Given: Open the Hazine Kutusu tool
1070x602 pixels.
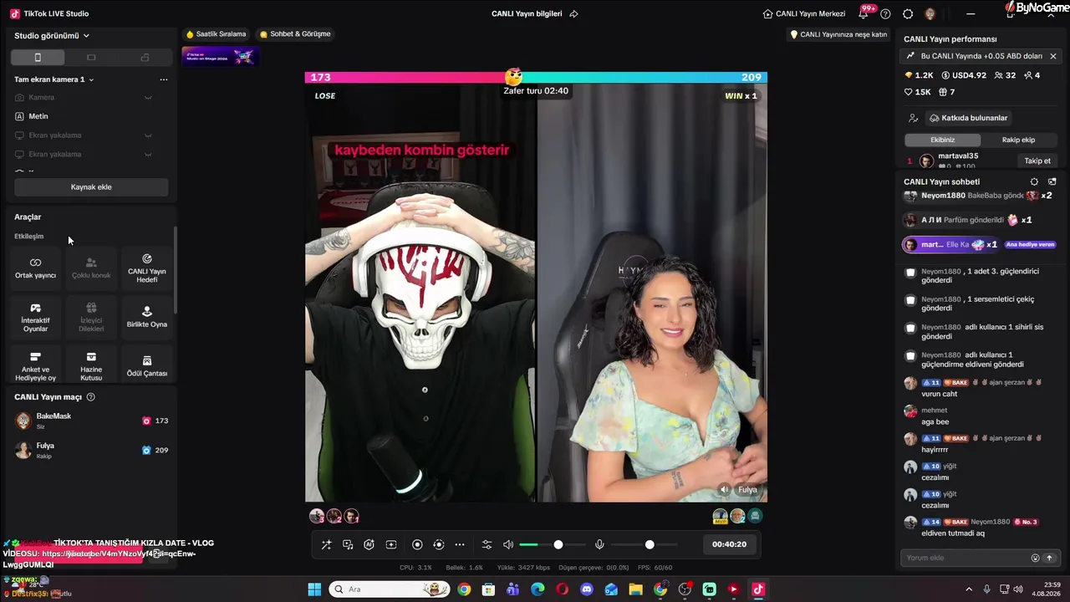Looking at the screenshot, I should pos(91,365).
